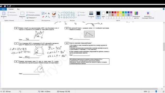This screenshot has height=93, width=165.
Task: Click the zoom in plus button
Action: [163, 91]
